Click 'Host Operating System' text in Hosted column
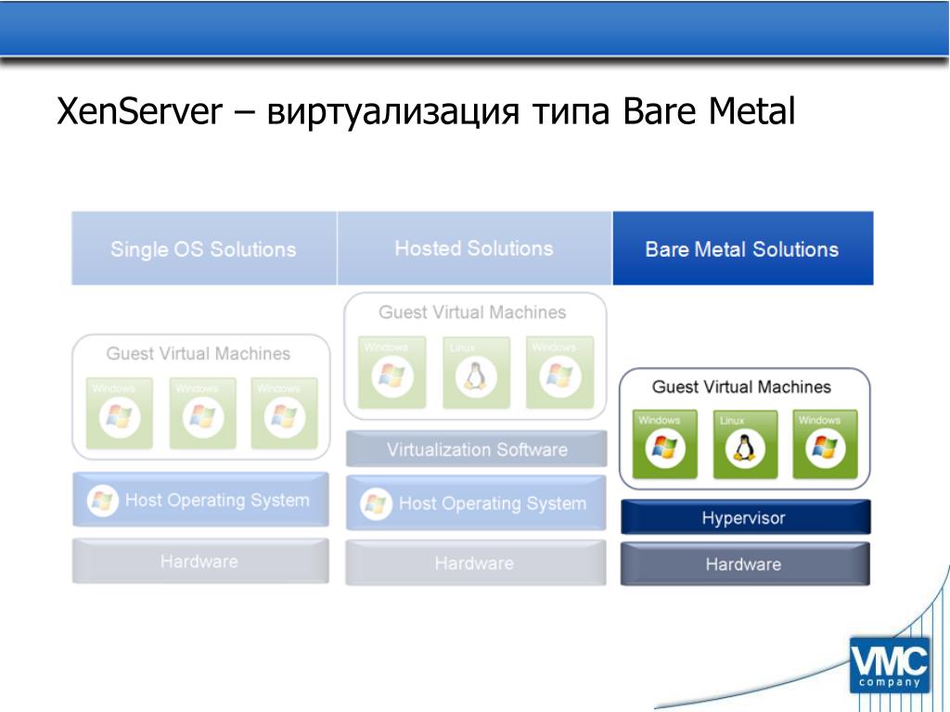 (493, 503)
